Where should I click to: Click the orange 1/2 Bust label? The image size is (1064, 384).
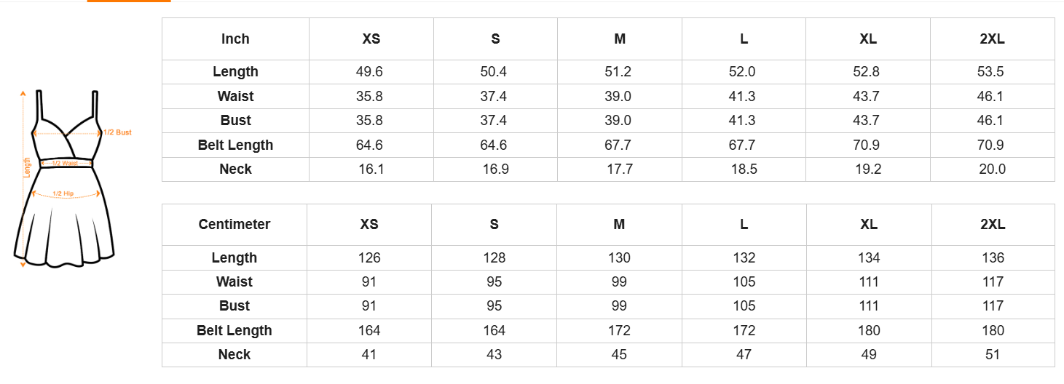(x=117, y=132)
